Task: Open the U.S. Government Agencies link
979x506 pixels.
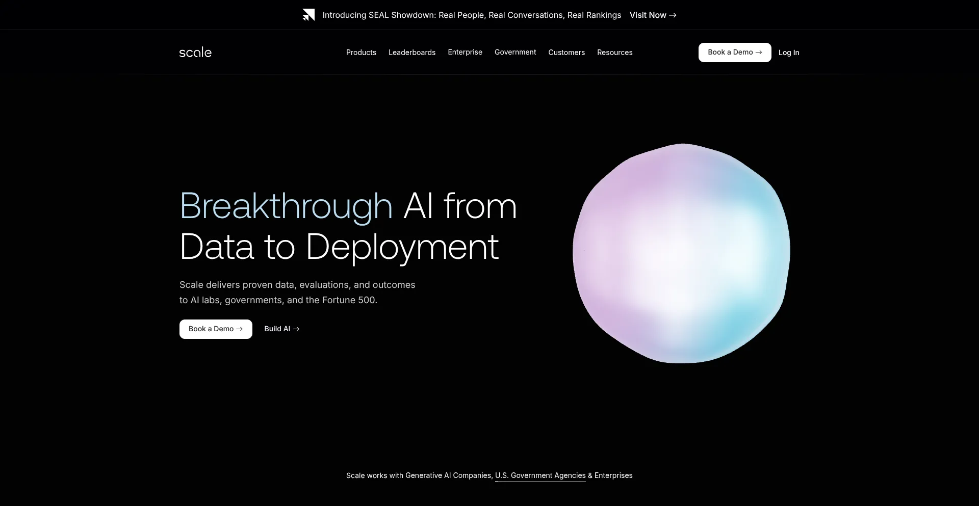Action: click(540, 475)
